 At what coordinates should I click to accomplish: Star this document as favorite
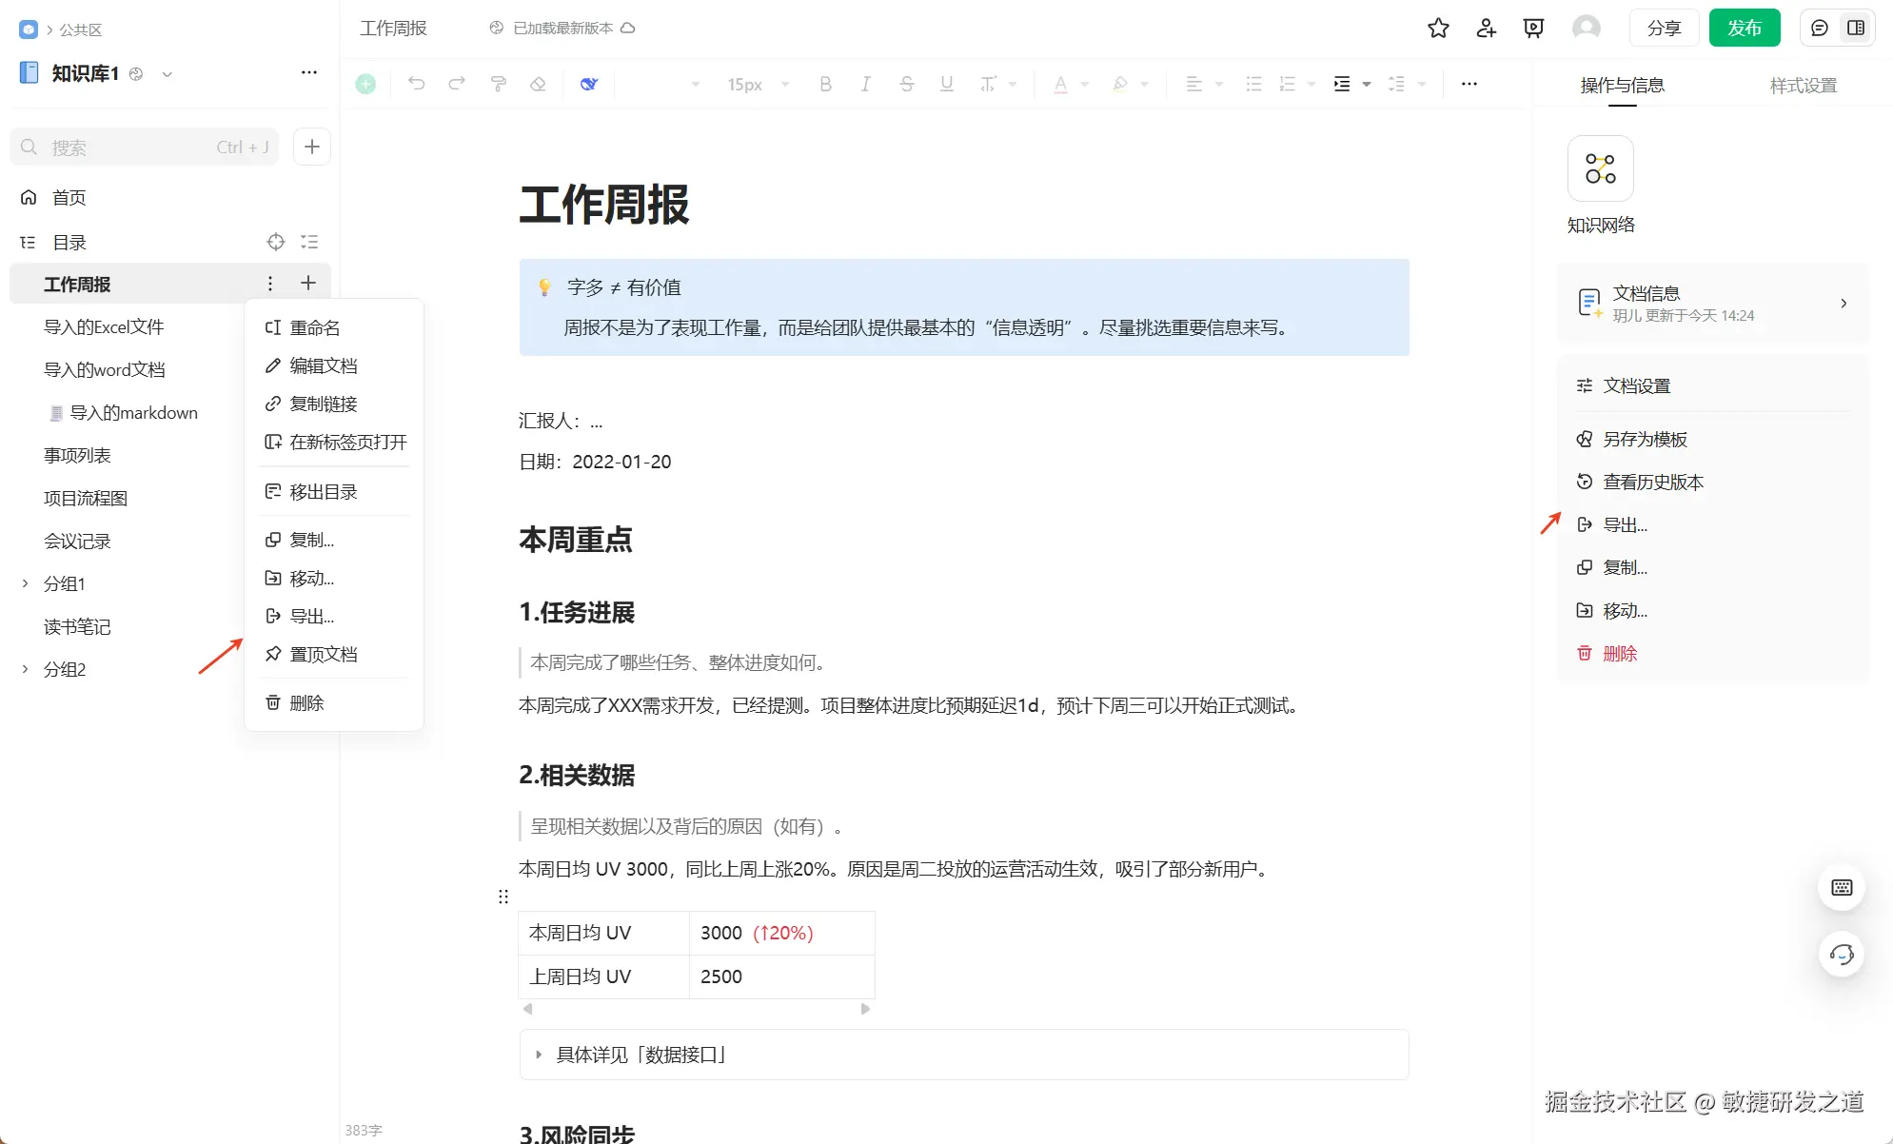click(x=1438, y=29)
